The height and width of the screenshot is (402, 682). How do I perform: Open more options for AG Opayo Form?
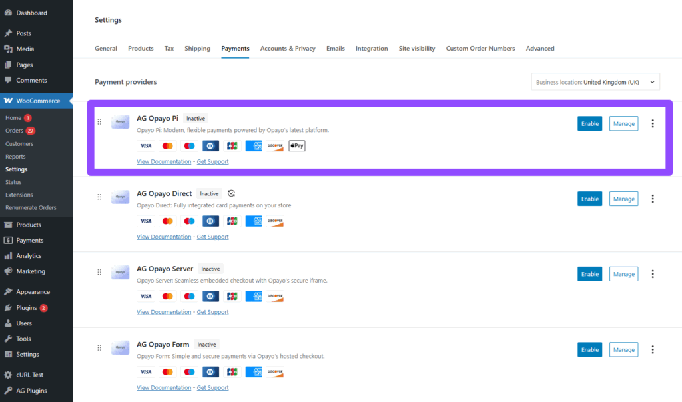[653, 350]
